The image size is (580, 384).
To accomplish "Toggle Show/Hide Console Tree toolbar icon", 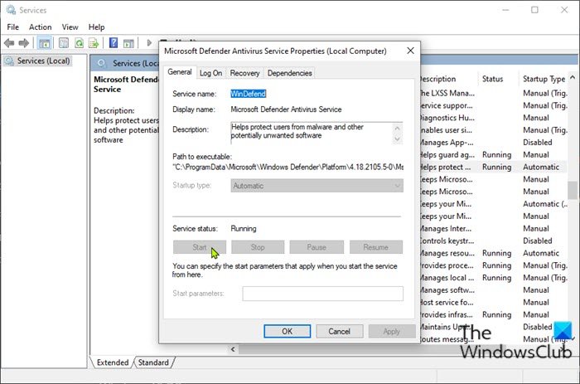I will pyautogui.click(x=45, y=43).
